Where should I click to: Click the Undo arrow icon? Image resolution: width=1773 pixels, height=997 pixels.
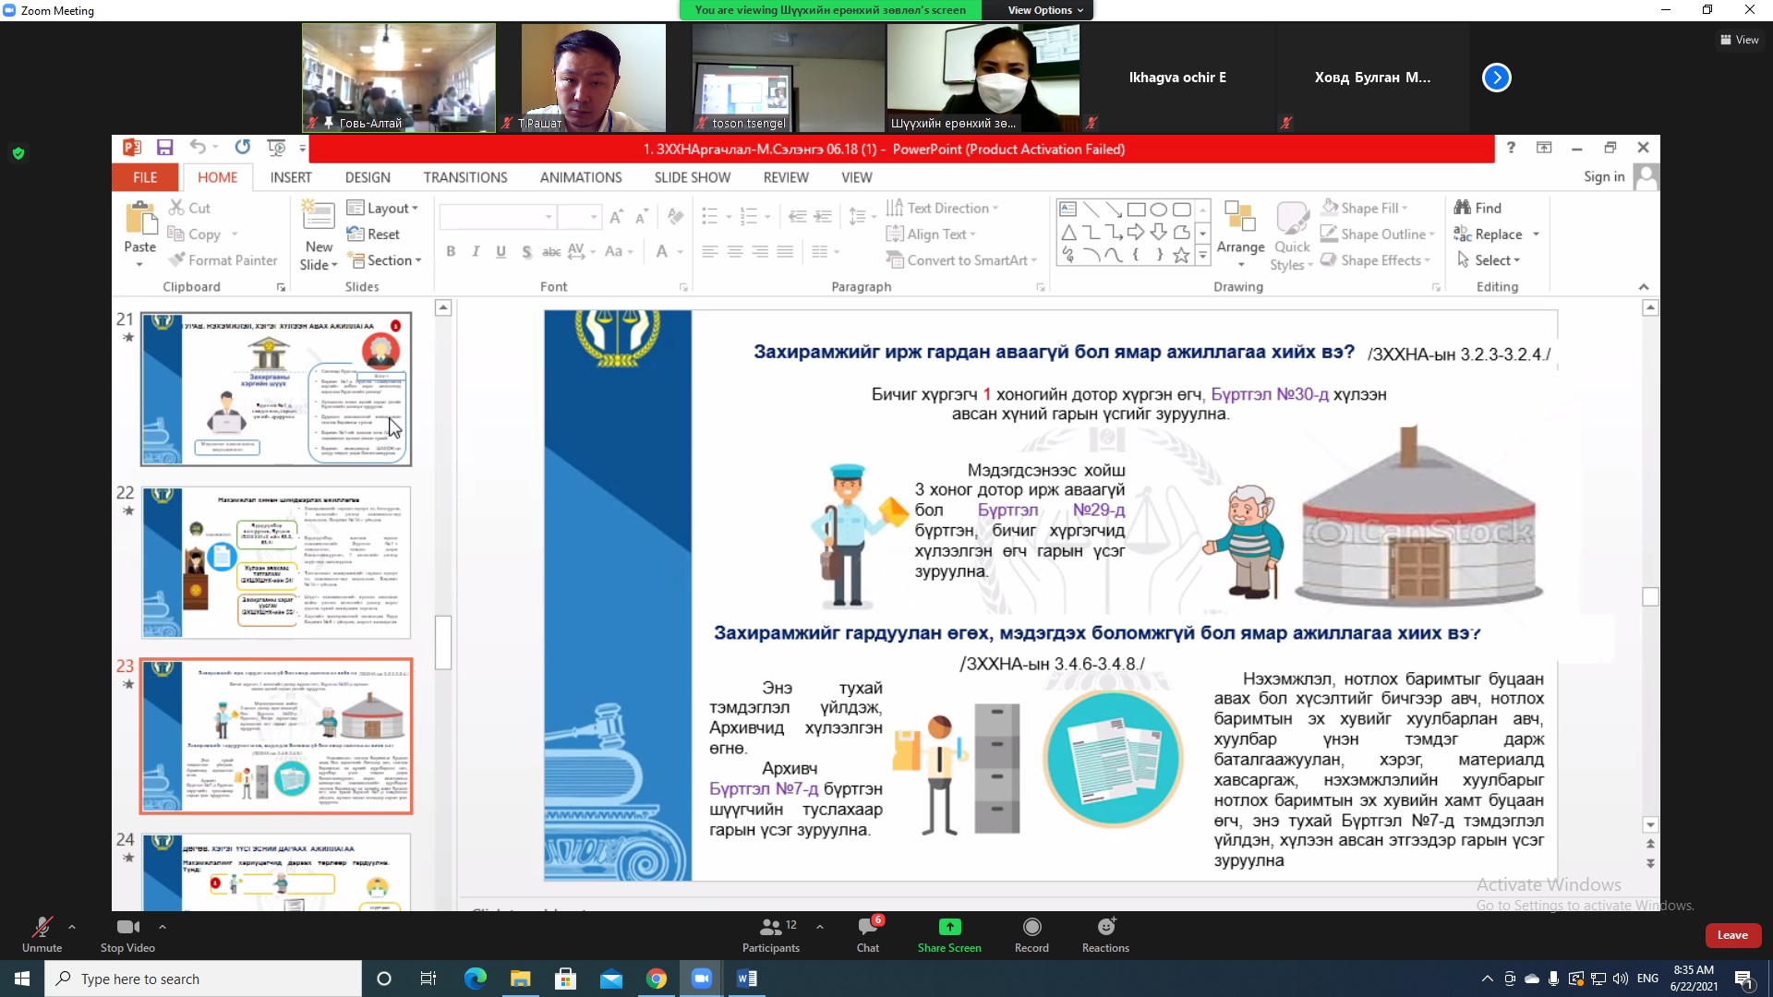click(x=197, y=148)
